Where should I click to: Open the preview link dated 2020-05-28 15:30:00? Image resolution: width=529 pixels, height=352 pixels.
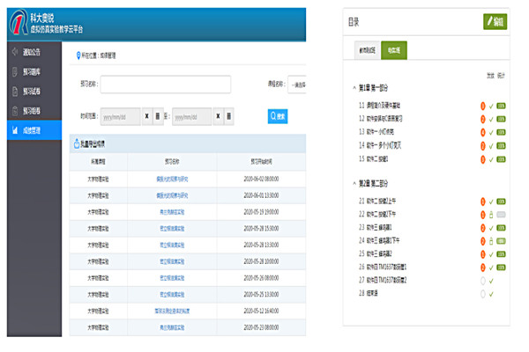pos(172,229)
